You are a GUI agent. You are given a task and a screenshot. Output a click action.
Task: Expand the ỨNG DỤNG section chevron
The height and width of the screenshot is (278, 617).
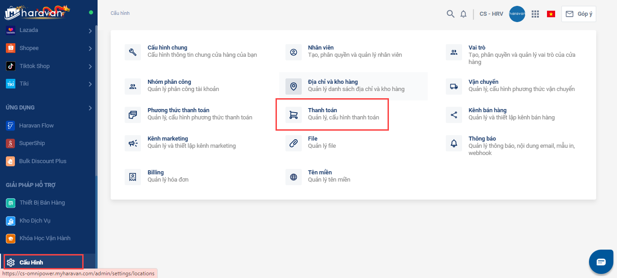click(90, 108)
